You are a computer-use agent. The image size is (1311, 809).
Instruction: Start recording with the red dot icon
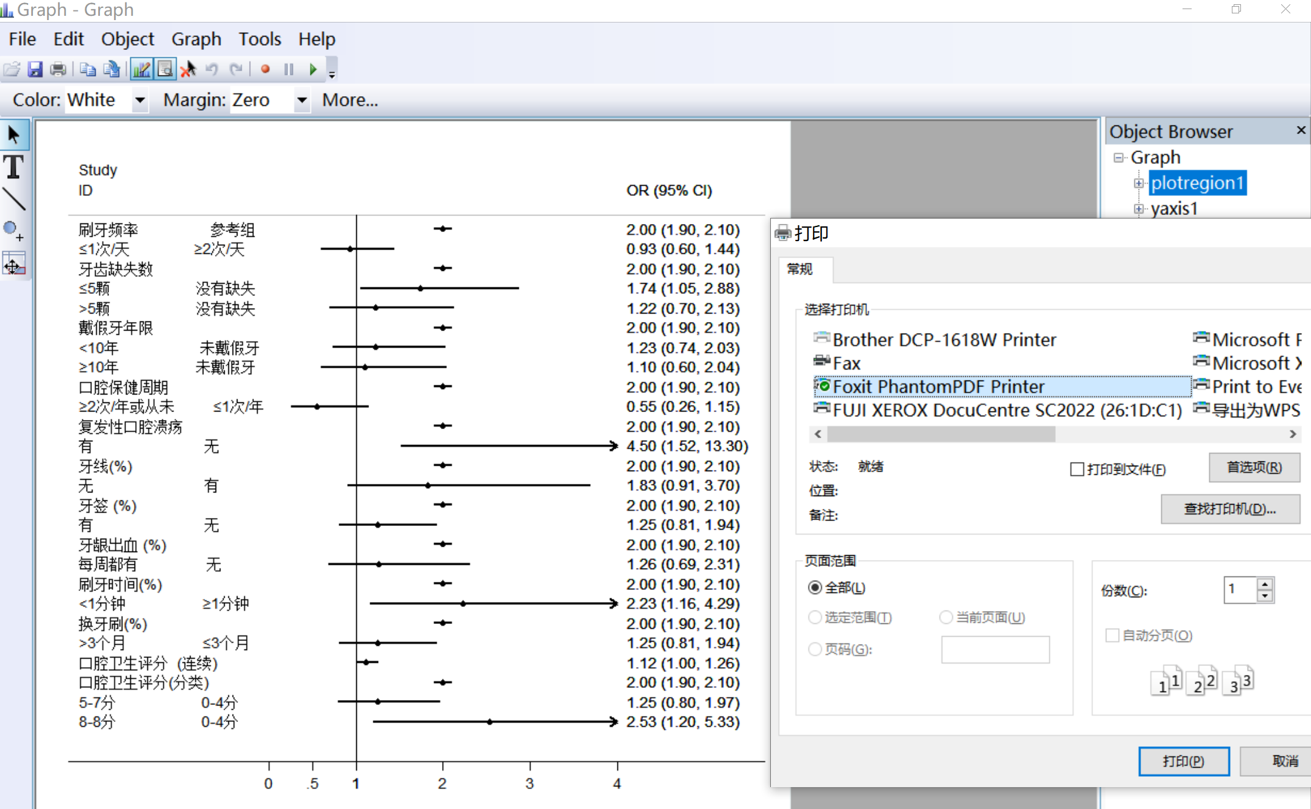point(265,69)
